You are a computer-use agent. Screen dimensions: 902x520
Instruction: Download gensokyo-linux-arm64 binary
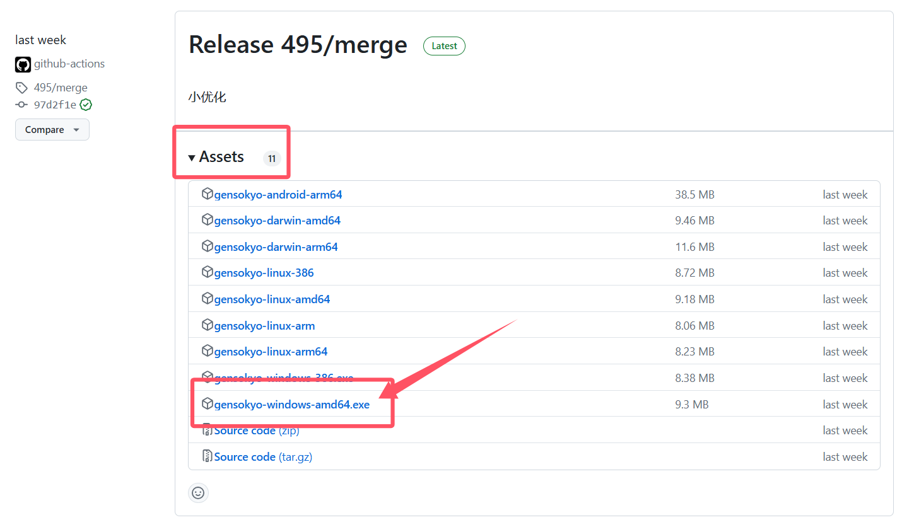(271, 352)
